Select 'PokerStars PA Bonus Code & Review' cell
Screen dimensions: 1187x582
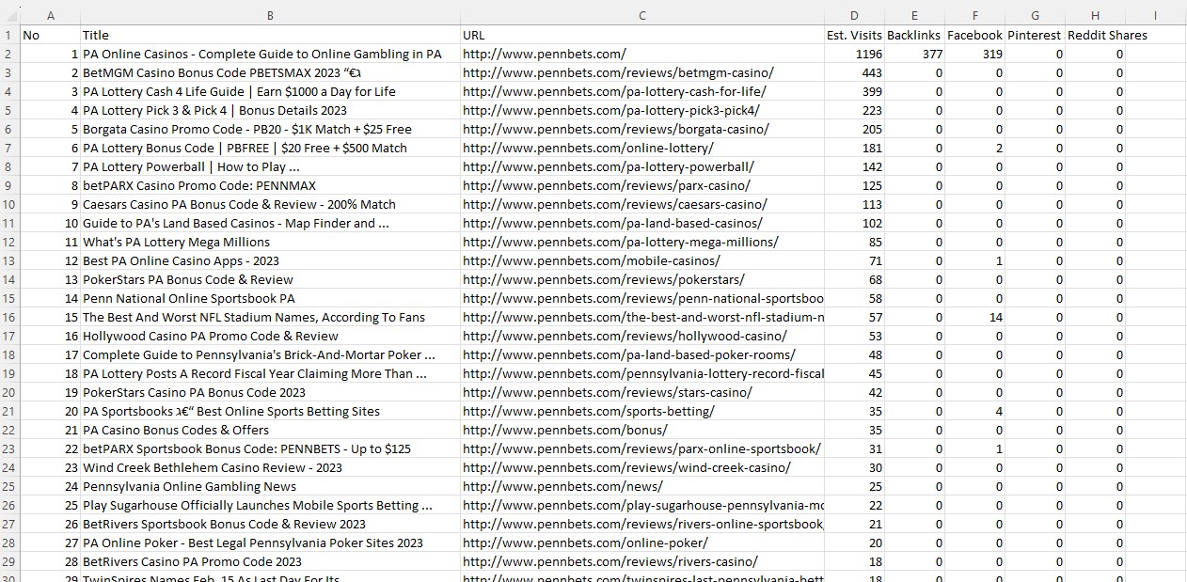pos(270,279)
